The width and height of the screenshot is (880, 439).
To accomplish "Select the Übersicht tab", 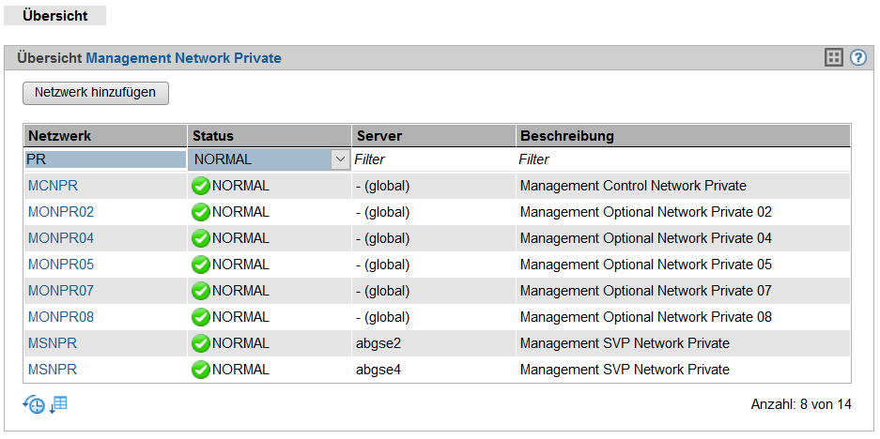I will 54,16.
